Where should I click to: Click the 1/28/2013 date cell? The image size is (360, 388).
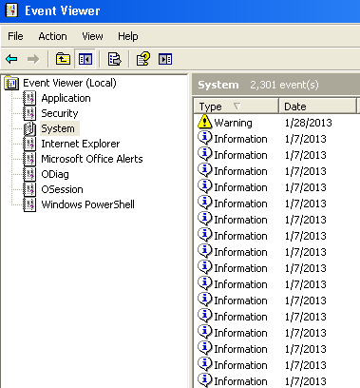(308, 123)
